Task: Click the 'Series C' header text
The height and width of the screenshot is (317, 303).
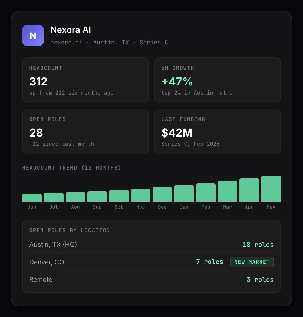Action: pyautogui.click(x=154, y=43)
